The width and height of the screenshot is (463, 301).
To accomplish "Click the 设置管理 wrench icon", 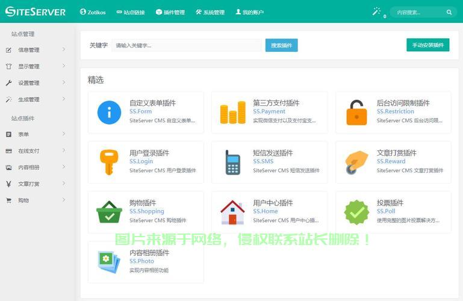I will pos(9,83).
